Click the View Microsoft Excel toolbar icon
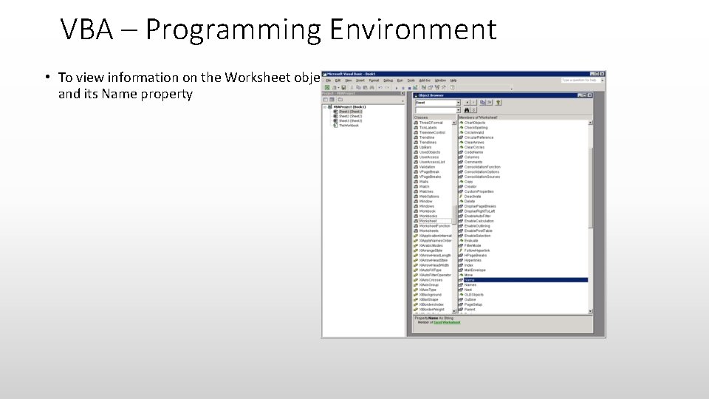This screenshot has width=709, height=399. tap(327, 88)
